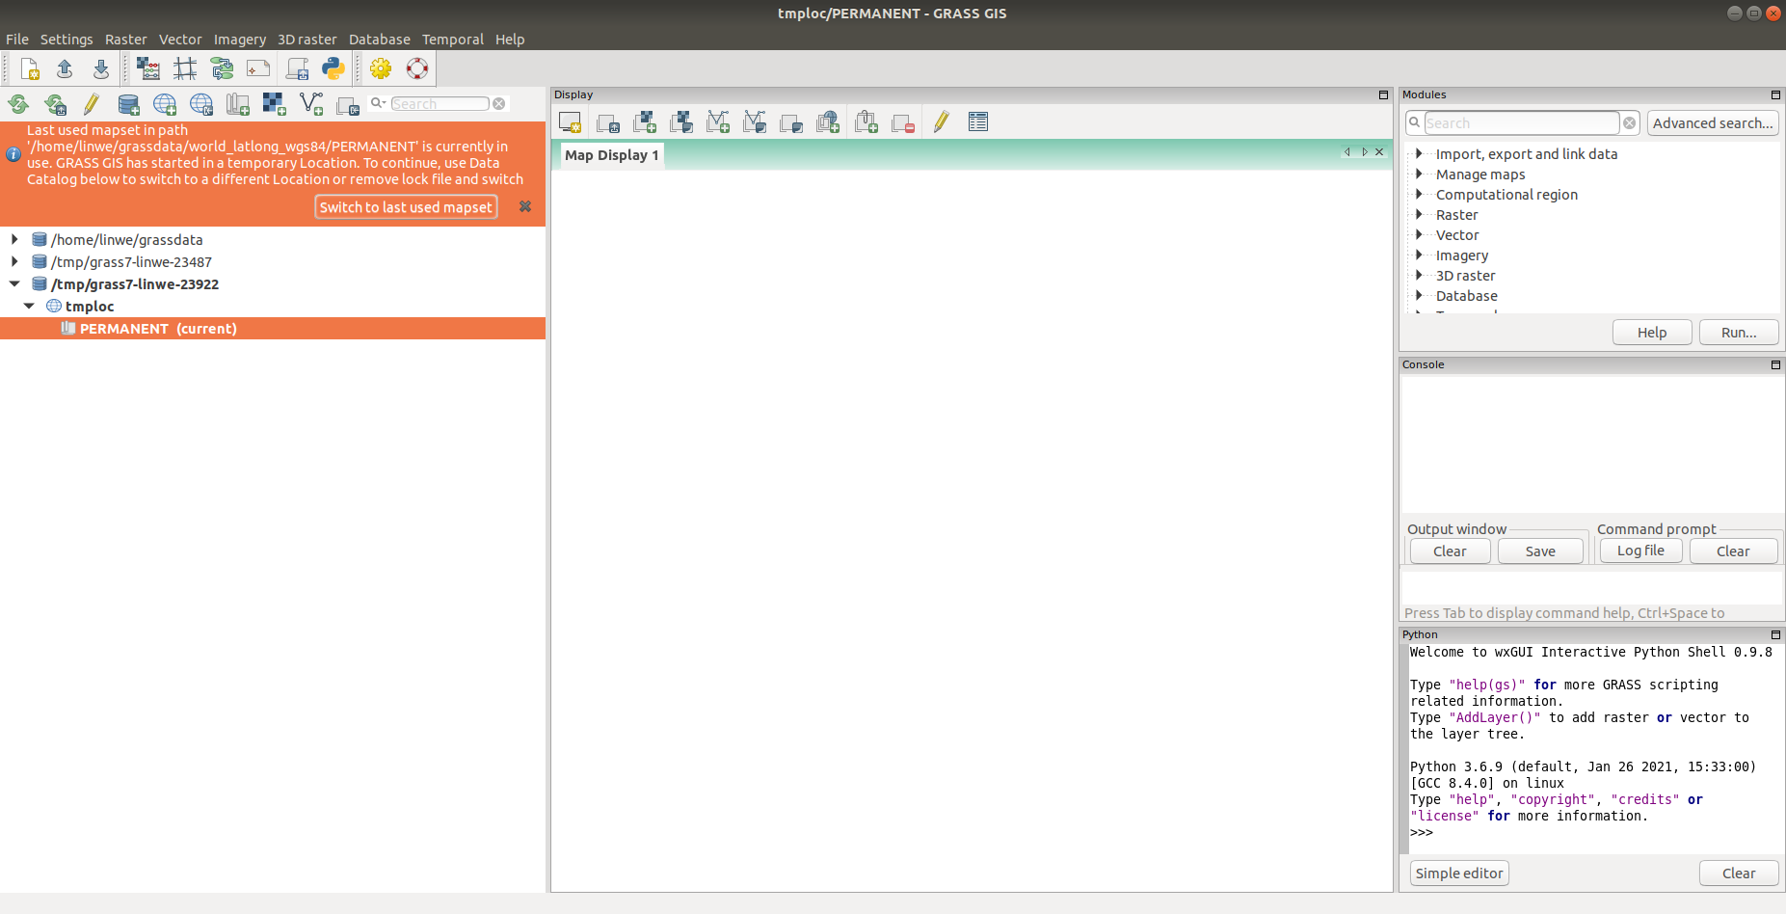This screenshot has width=1786, height=914.
Task: Select the 'Map Display 1' tab
Action: (x=612, y=155)
